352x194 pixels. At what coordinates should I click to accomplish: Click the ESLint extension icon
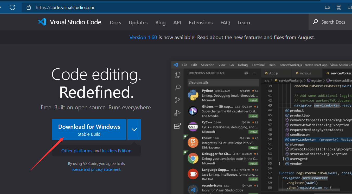[193, 142]
